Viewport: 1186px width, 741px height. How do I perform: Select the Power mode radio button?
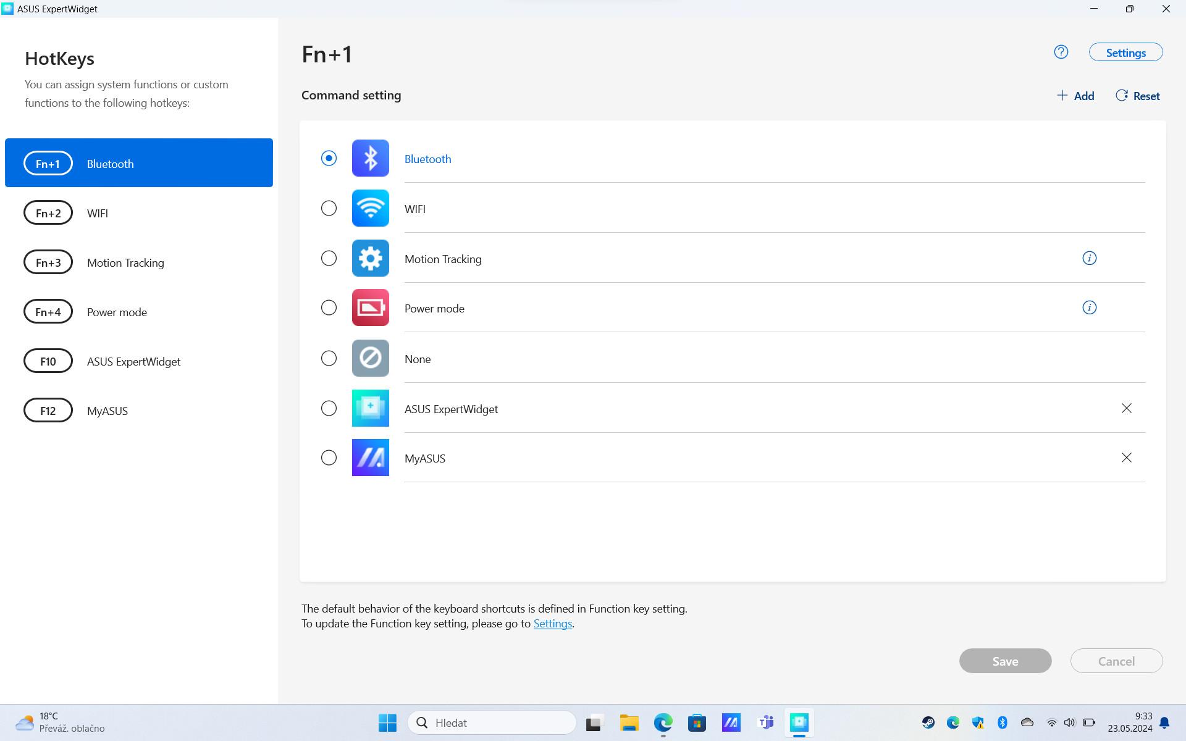coord(329,308)
